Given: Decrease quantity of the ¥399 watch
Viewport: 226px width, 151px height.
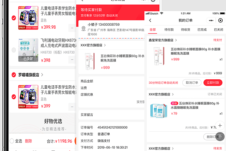Looking at the screenshot, I should (x=72, y=107).
